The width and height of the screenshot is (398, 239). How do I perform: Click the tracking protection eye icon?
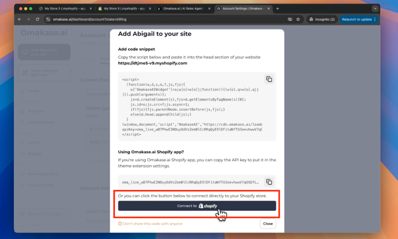(290, 19)
